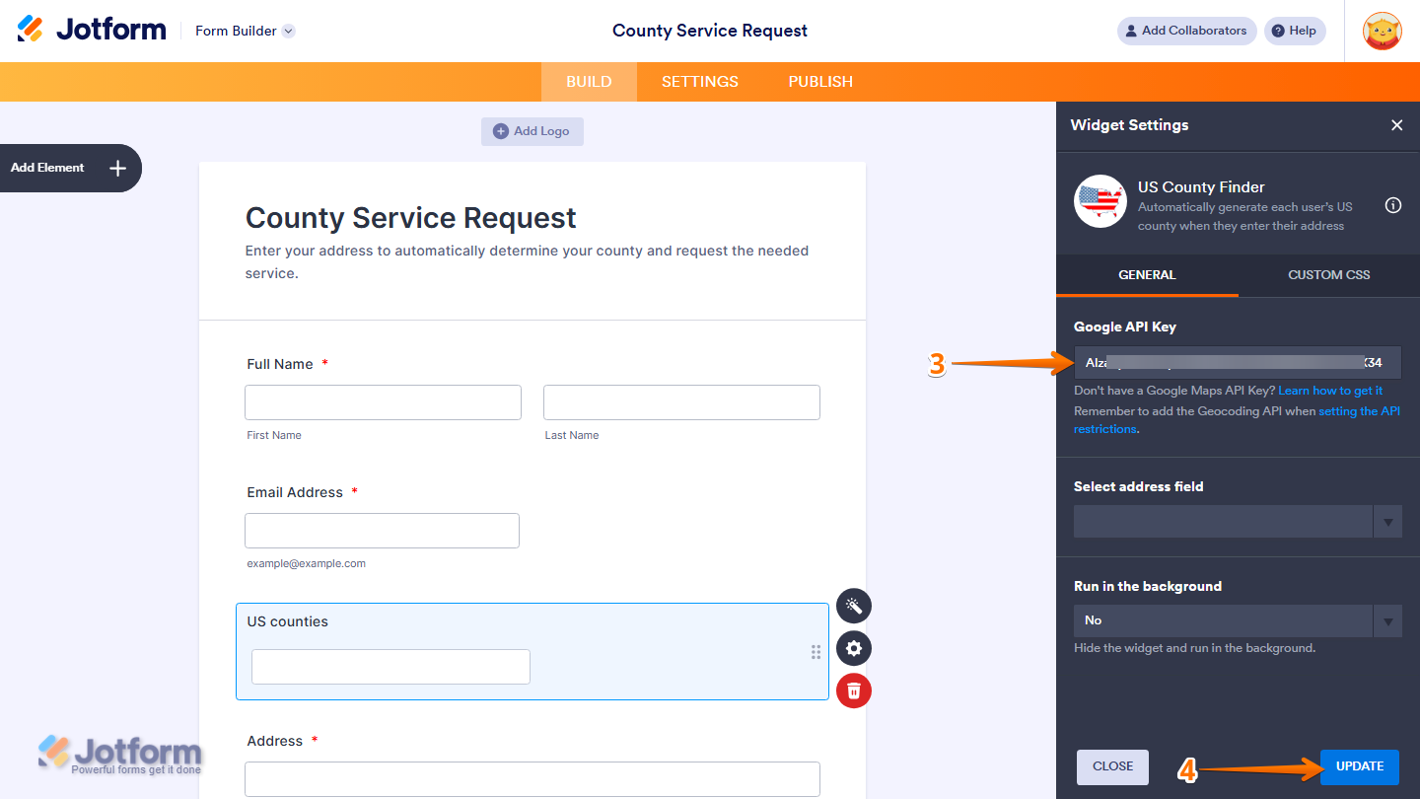Screen dimensions: 1420x799
Task: Grab the US counties drag handle
Action: (x=816, y=652)
